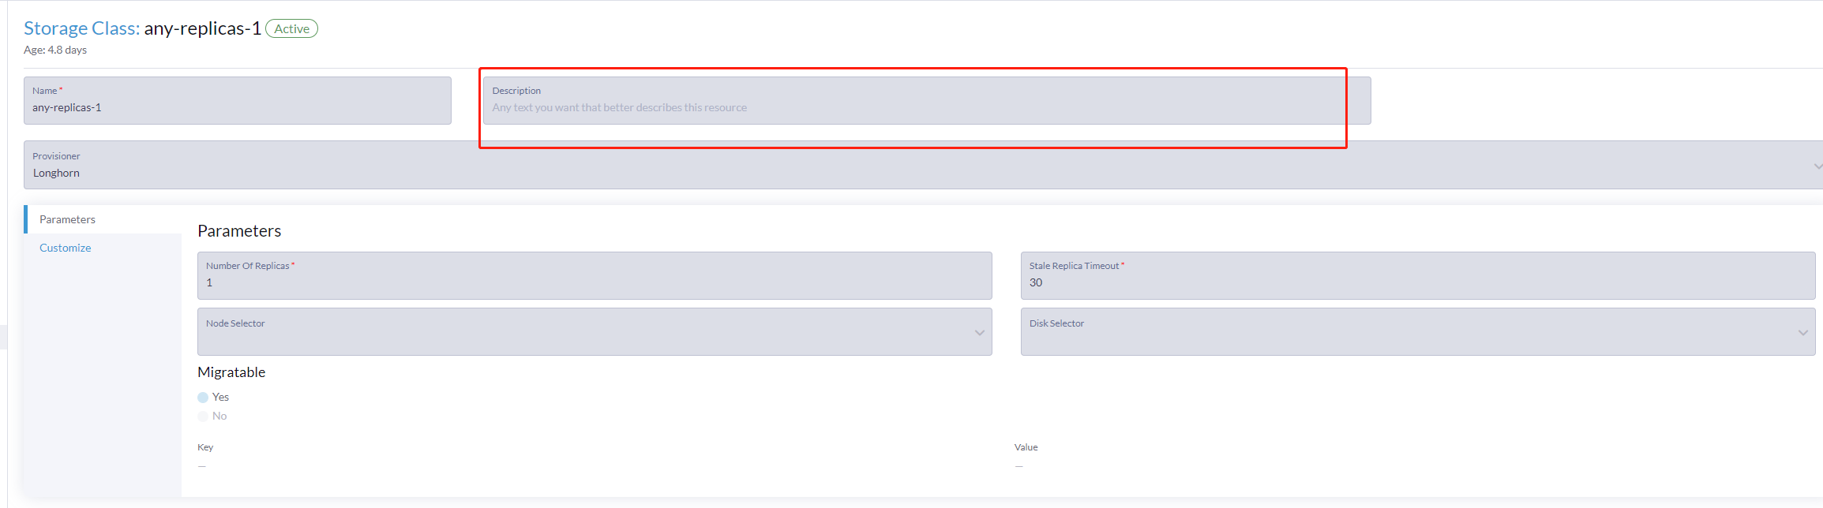Click the Age 4.8 days text

(55, 50)
